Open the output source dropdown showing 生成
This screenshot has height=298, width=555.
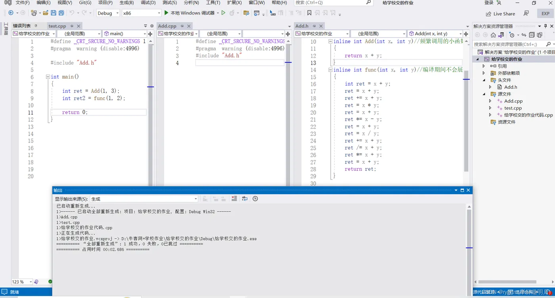tap(144, 199)
